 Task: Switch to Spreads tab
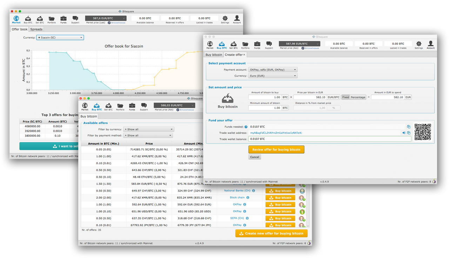pyautogui.click(x=36, y=29)
